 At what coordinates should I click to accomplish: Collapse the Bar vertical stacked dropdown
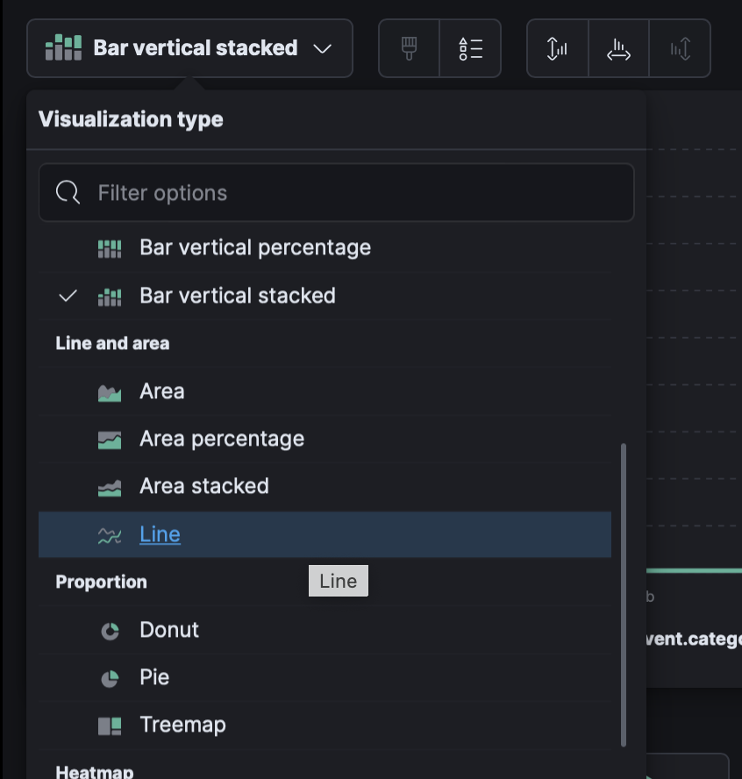pyautogui.click(x=189, y=48)
